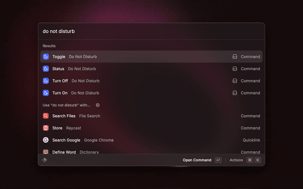
Task: Click the red Search Files icon
Action: click(46, 116)
